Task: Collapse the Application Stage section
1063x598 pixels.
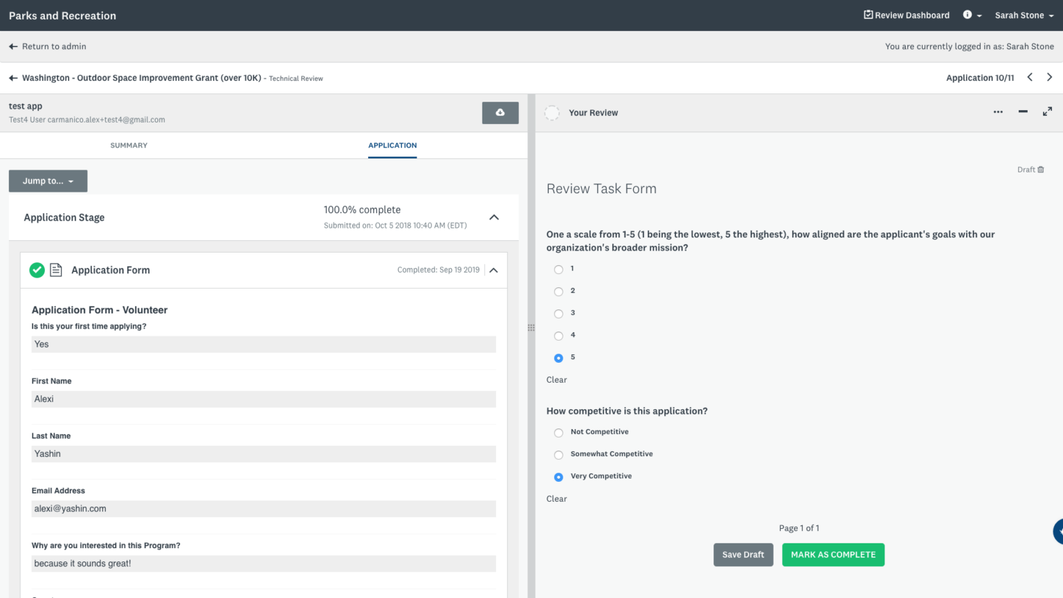Action: (493, 217)
